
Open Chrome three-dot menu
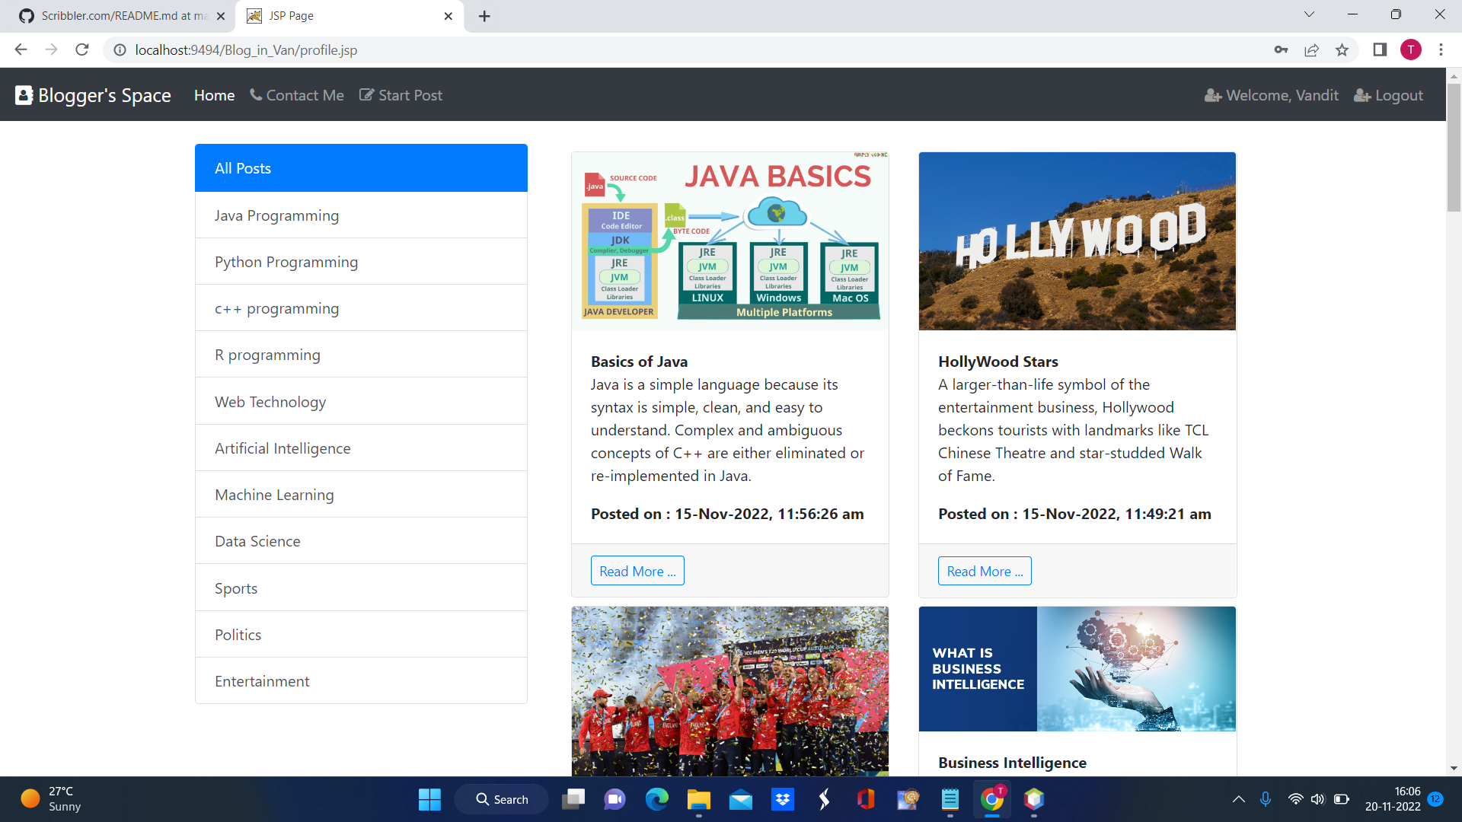[1441, 49]
